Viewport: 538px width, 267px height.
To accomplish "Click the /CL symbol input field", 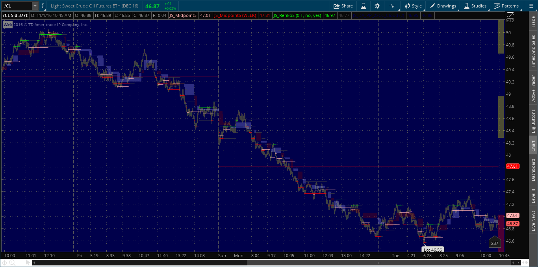I will pyautogui.click(x=17, y=6).
